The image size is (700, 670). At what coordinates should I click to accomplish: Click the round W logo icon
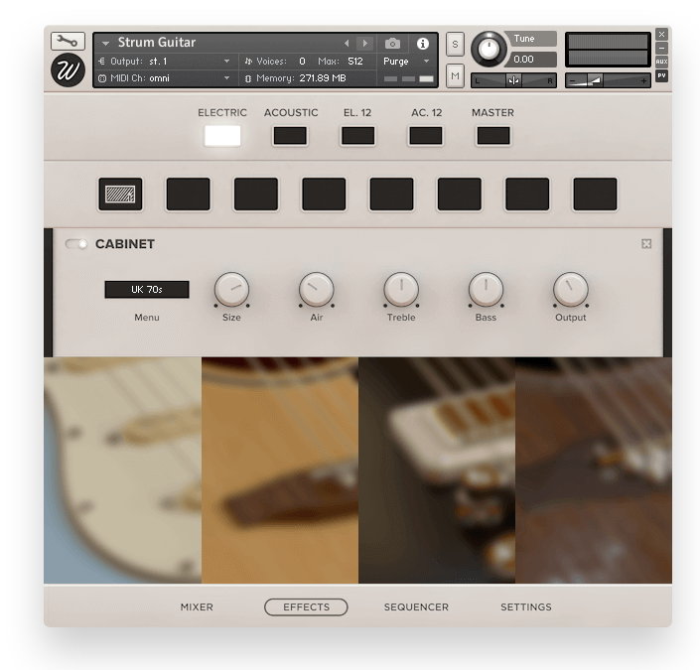pos(68,70)
